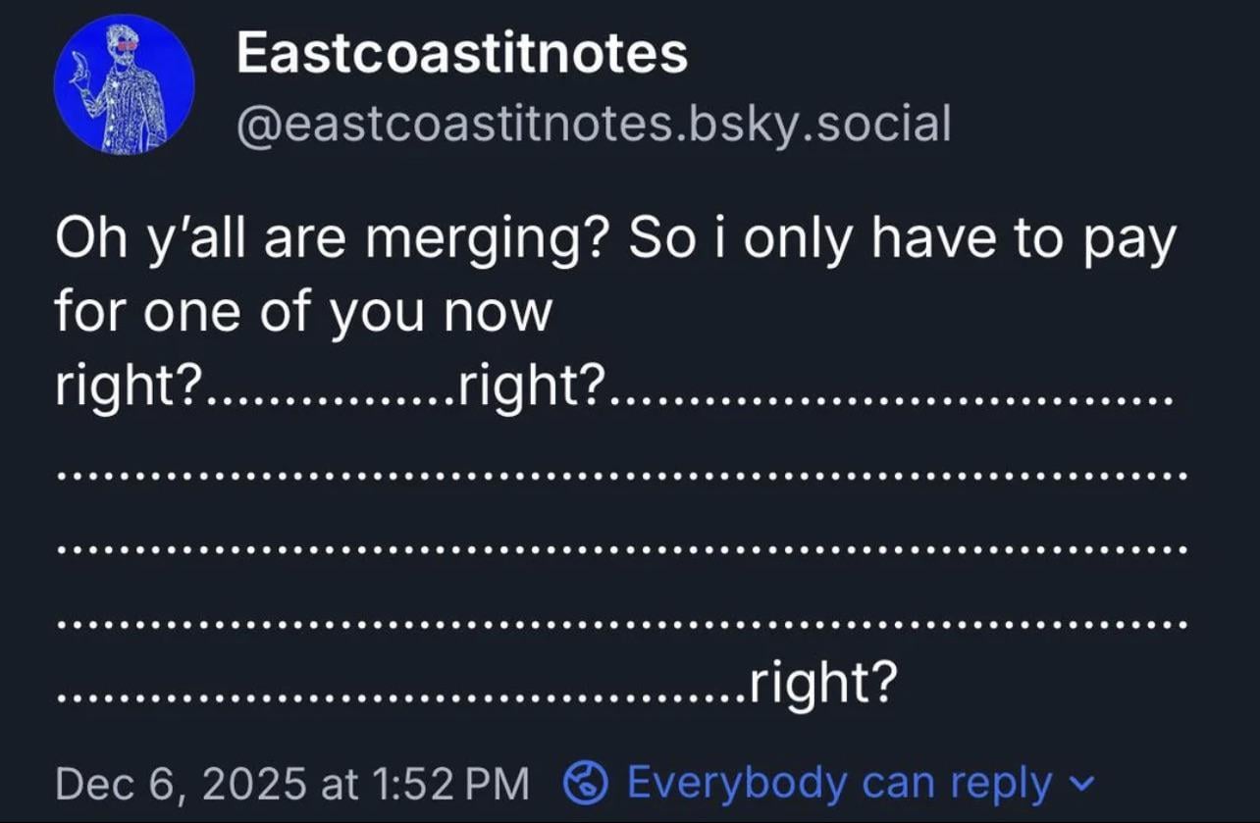This screenshot has height=823, width=1260.
Task: Click the Eastcoastitnotes display name
Action: pyautogui.click(x=461, y=53)
